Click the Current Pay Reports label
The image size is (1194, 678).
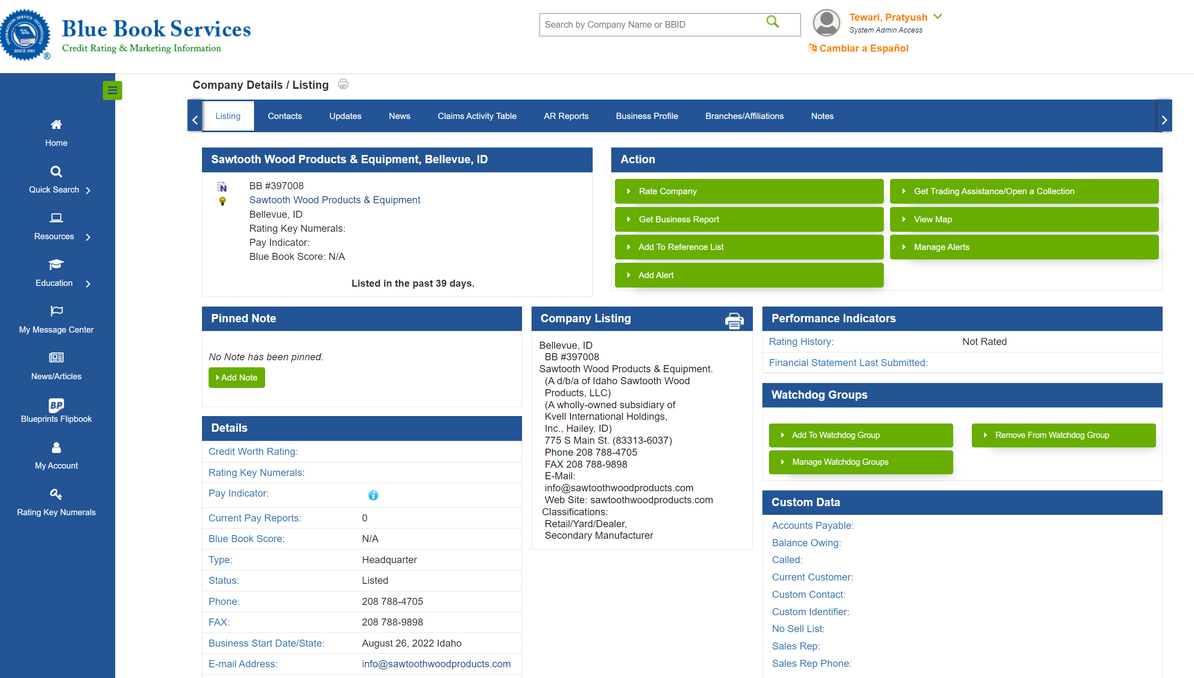(255, 518)
